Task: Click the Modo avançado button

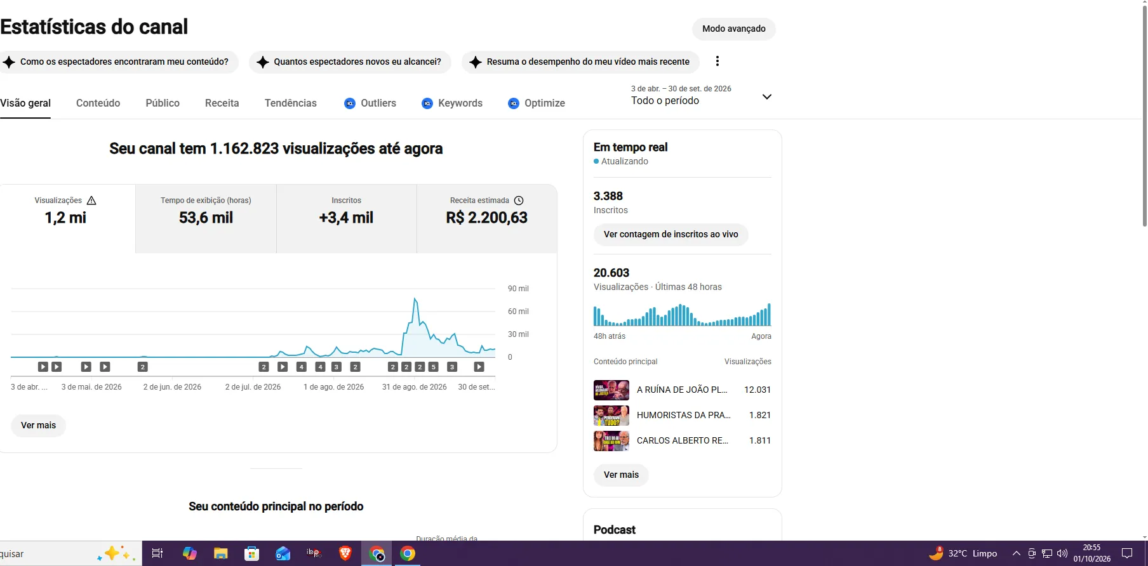Action: coord(734,29)
